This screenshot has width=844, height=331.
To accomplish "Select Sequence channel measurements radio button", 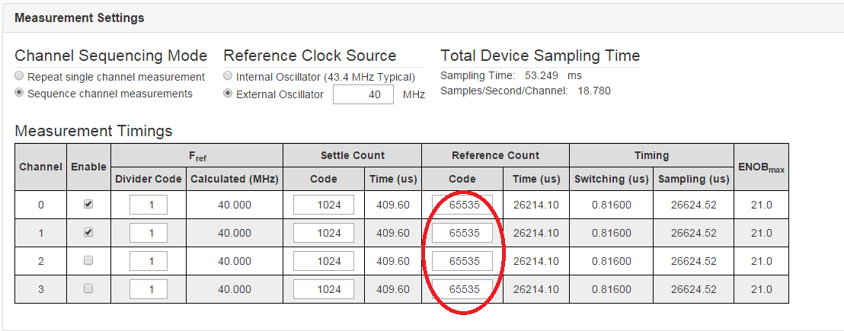I will point(19,94).
